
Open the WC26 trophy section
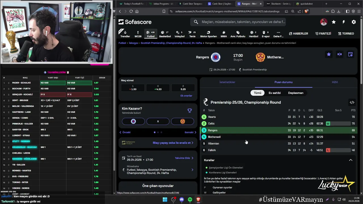tap(138, 34)
